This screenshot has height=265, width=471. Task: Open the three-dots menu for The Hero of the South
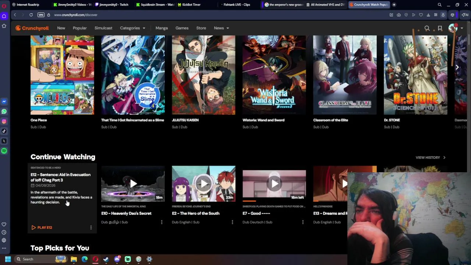tap(232, 222)
